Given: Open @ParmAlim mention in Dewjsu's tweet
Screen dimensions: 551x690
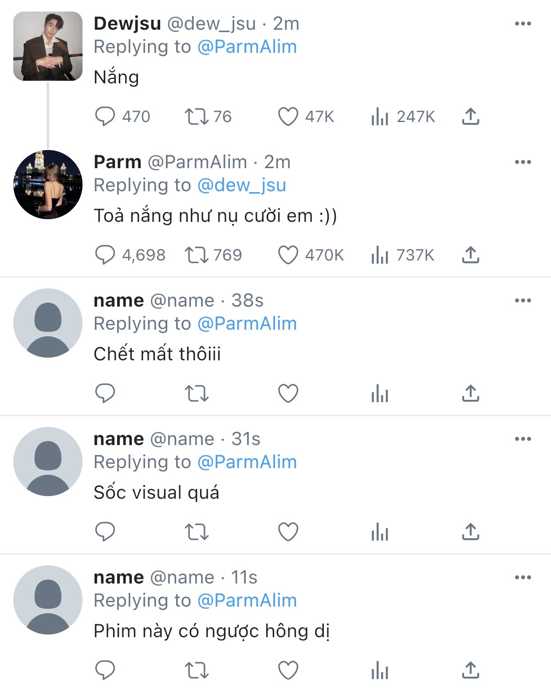Looking at the screenshot, I should pos(247,47).
